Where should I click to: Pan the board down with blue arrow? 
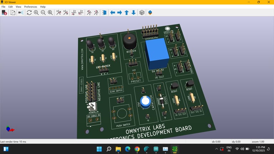click(134, 13)
